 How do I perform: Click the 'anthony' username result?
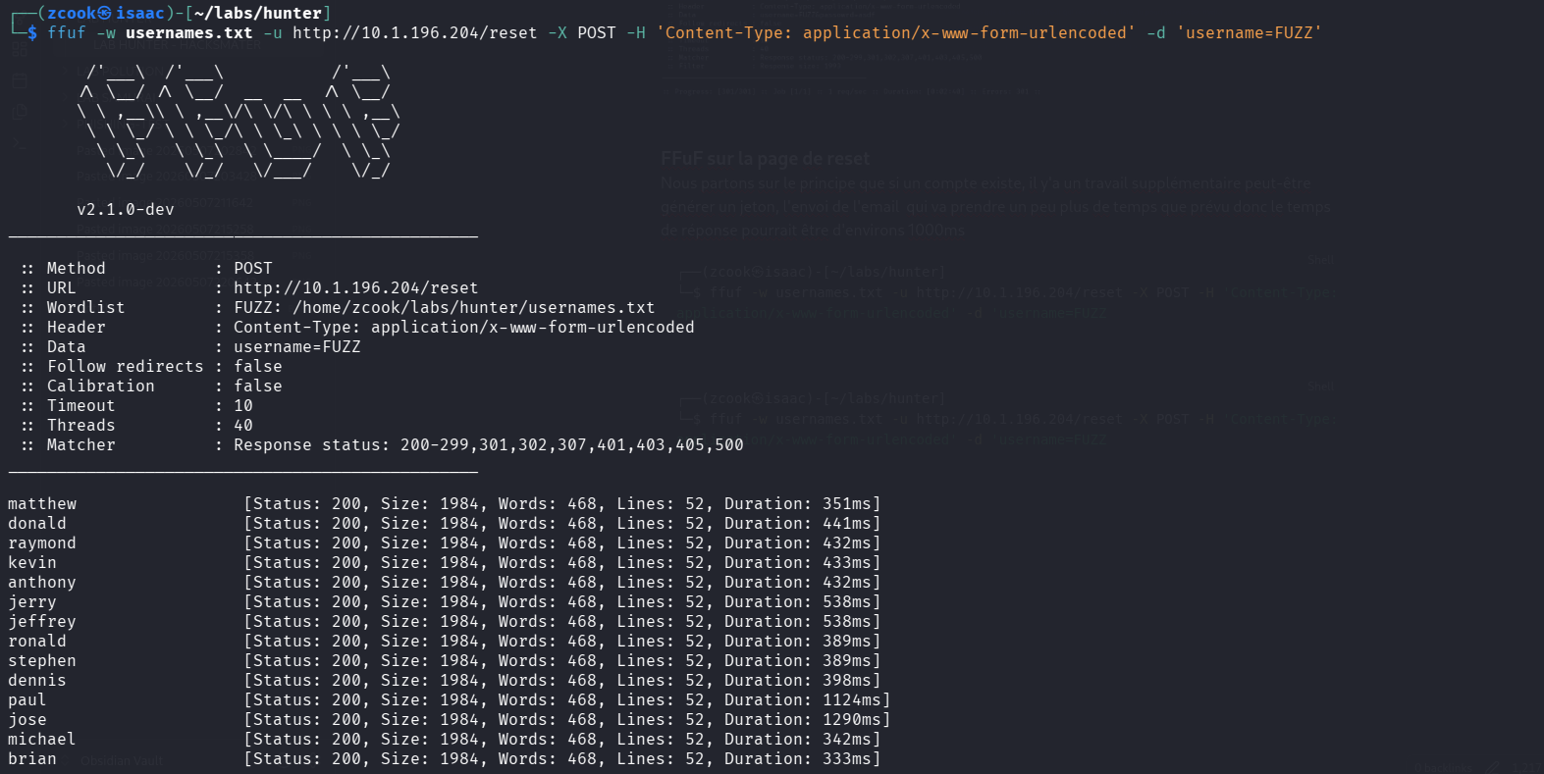(42, 583)
